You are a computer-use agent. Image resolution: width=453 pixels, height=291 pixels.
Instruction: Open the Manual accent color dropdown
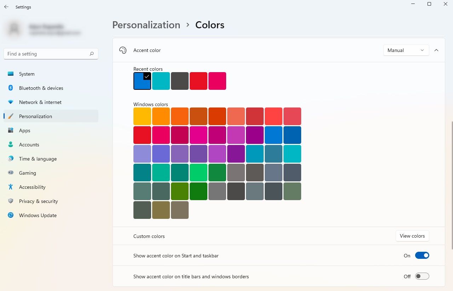click(406, 50)
